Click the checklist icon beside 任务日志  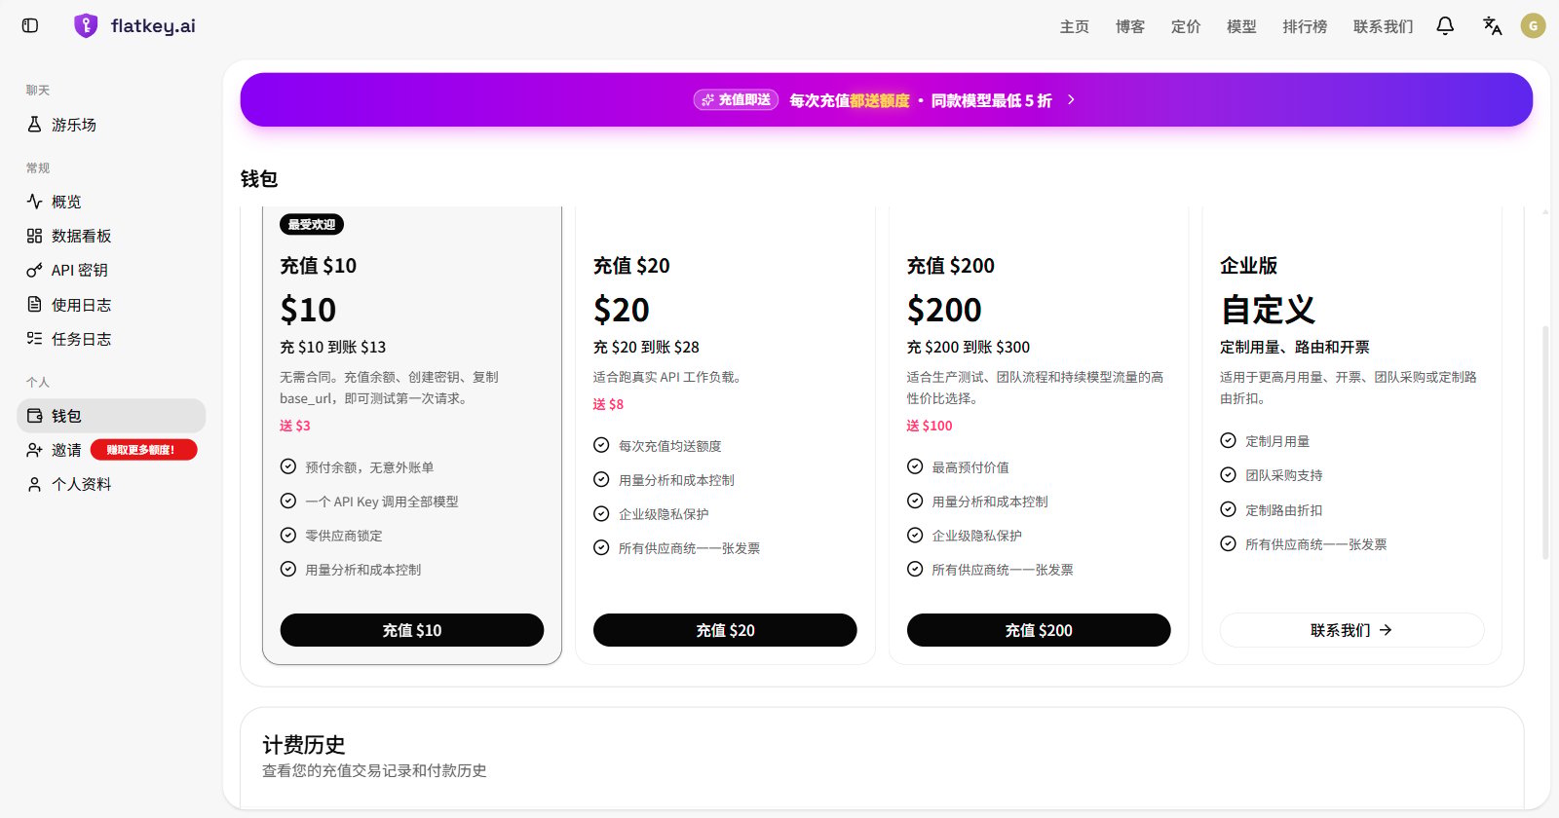[34, 339]
